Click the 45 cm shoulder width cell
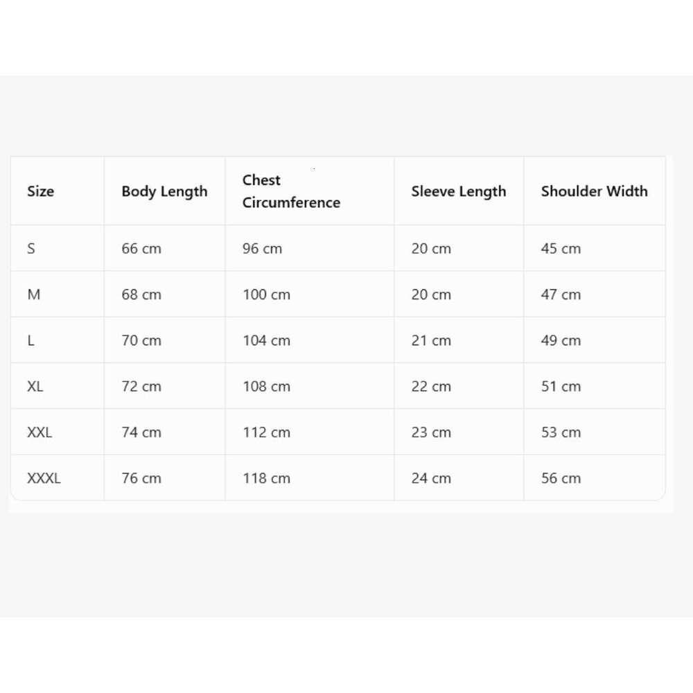Image resolution: width=693 pixels, height=693 pixels. click(x=561, y=248)
